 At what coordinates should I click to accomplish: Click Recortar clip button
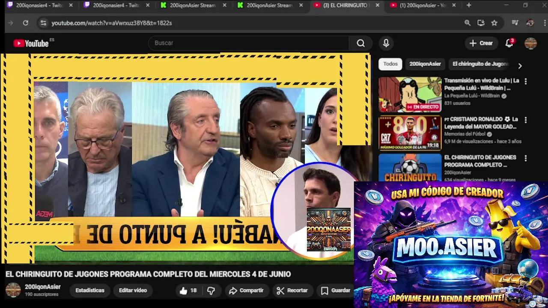click(x=292, y=290)
